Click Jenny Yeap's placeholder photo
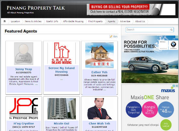179x131 pixels. pos(24,54)
